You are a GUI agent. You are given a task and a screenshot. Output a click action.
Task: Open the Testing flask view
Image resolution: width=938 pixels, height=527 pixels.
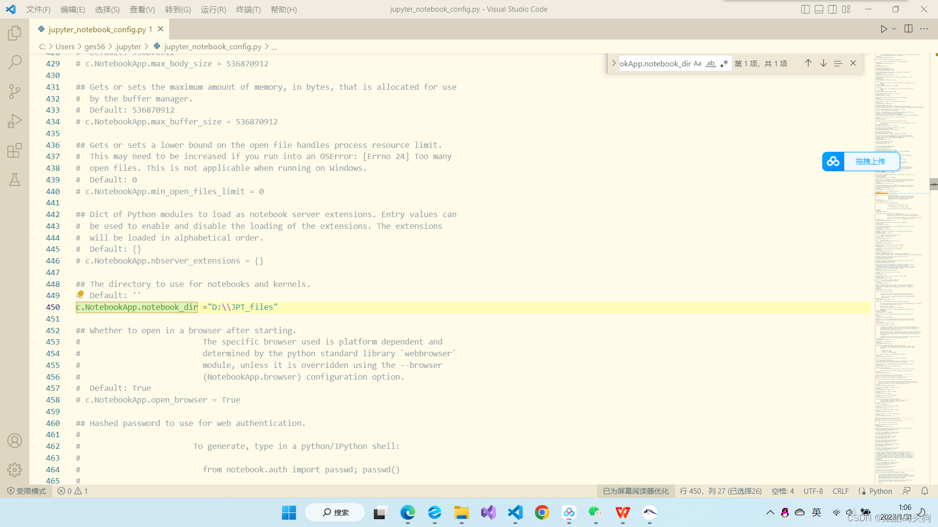tap(15, 180)
